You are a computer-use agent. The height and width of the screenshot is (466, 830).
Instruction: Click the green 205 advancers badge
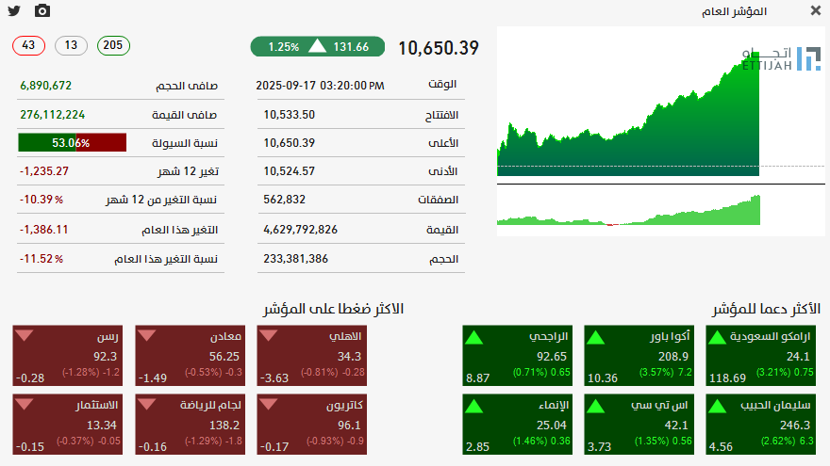(x=113, y=45)
